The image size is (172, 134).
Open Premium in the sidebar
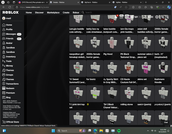(x=9, y=93)
